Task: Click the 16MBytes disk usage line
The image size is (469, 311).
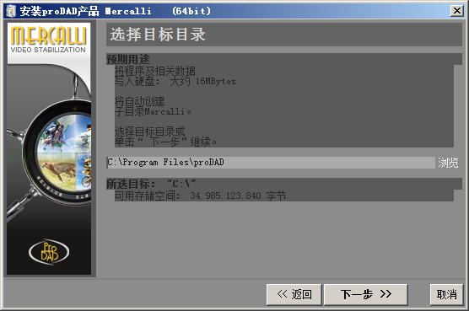Action: [x=175, y=81]
